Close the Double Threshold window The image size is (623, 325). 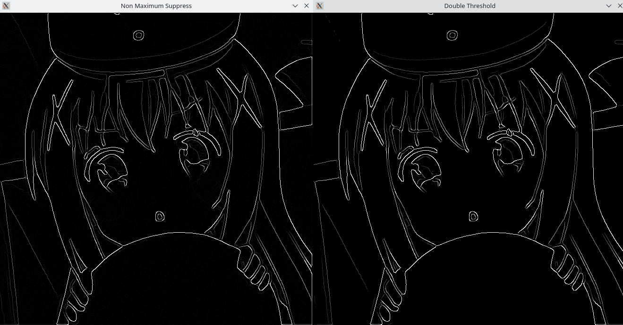point(620,6)
